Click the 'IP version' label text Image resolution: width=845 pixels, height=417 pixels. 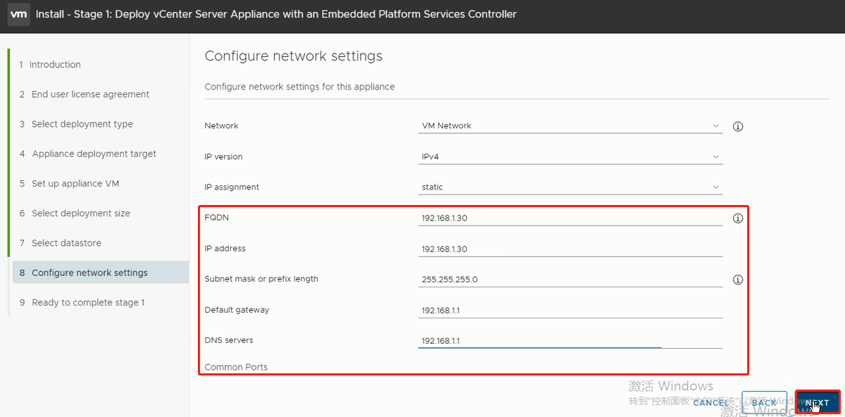click(x=223, y=156)
